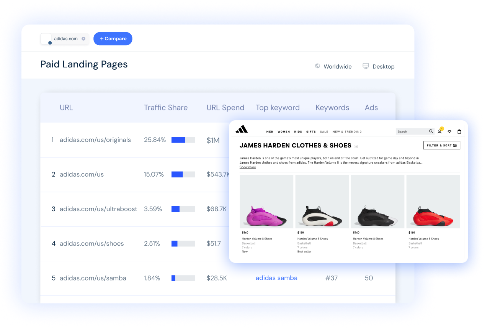The height and width of the screenshot is (328, 490).
Task: Sort by the URL column header
Action: [66, 108]
